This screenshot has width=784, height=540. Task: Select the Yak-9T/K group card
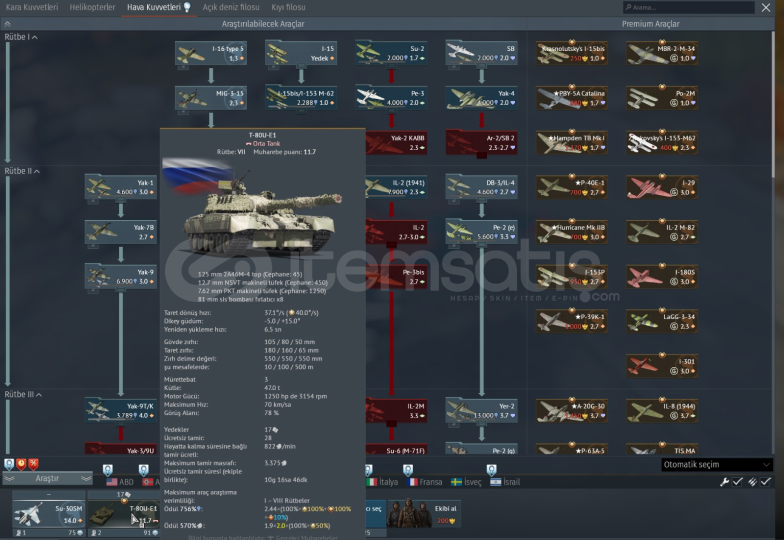point(120,410)
